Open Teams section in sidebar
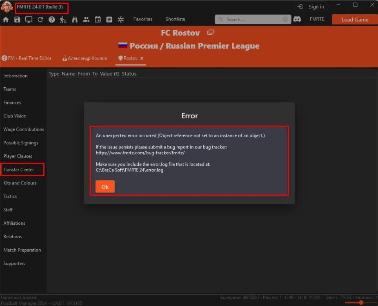 point(10,89)
